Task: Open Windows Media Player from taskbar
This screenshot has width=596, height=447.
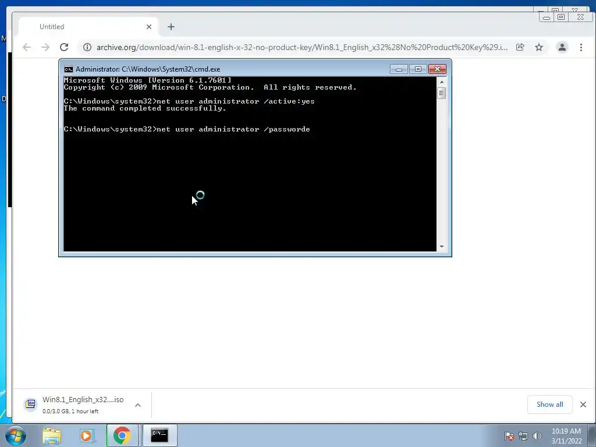Action: [86, 436]
